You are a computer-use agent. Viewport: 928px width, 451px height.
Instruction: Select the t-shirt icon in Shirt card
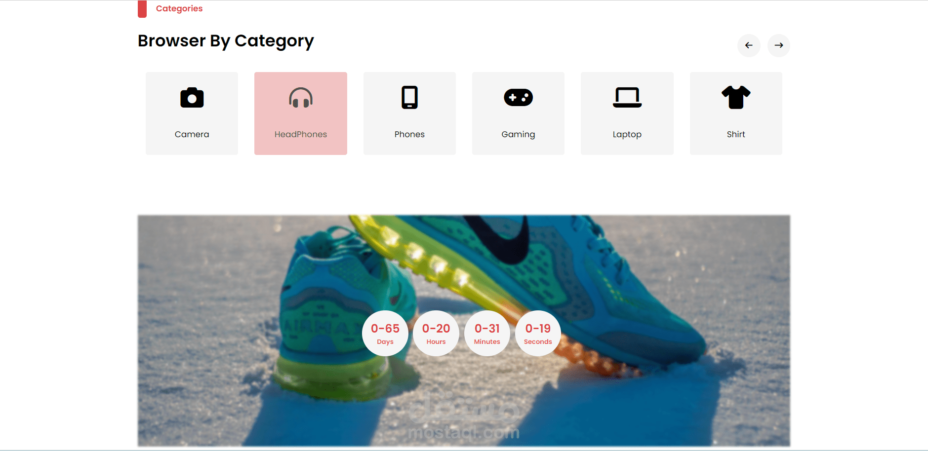(x=736, y=97)
